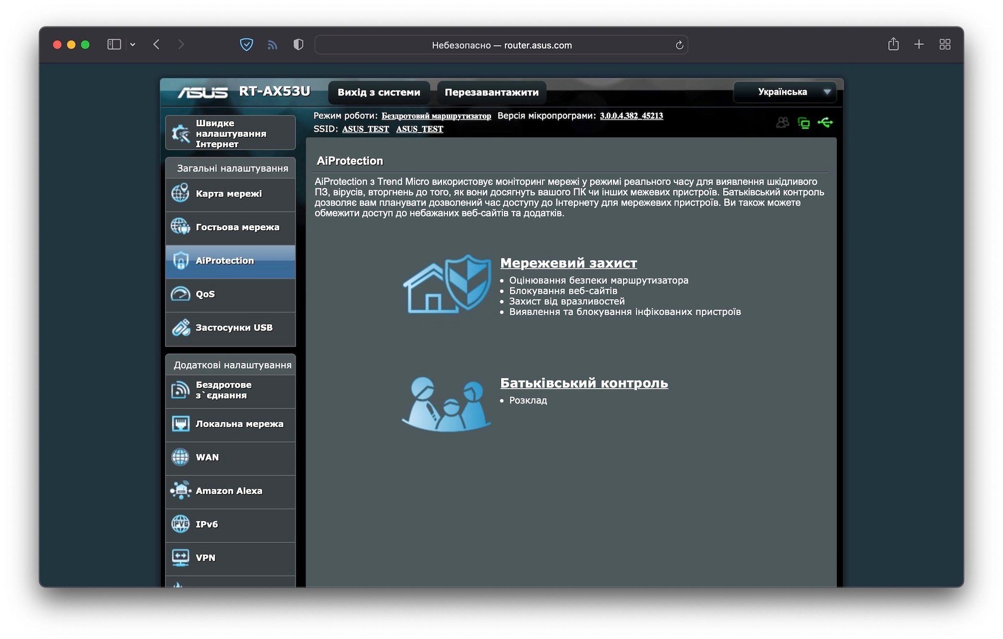Open Гостьова мережа menu item
Viewport: 1003px width, 639px height.
pos(230,228)
